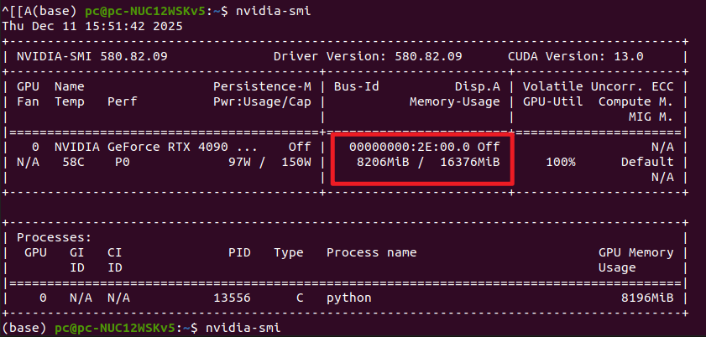Viewport: 706px width, 337px height.
Task: Click the power reading "97W / 150W"
Action: (x=269, y=162)
